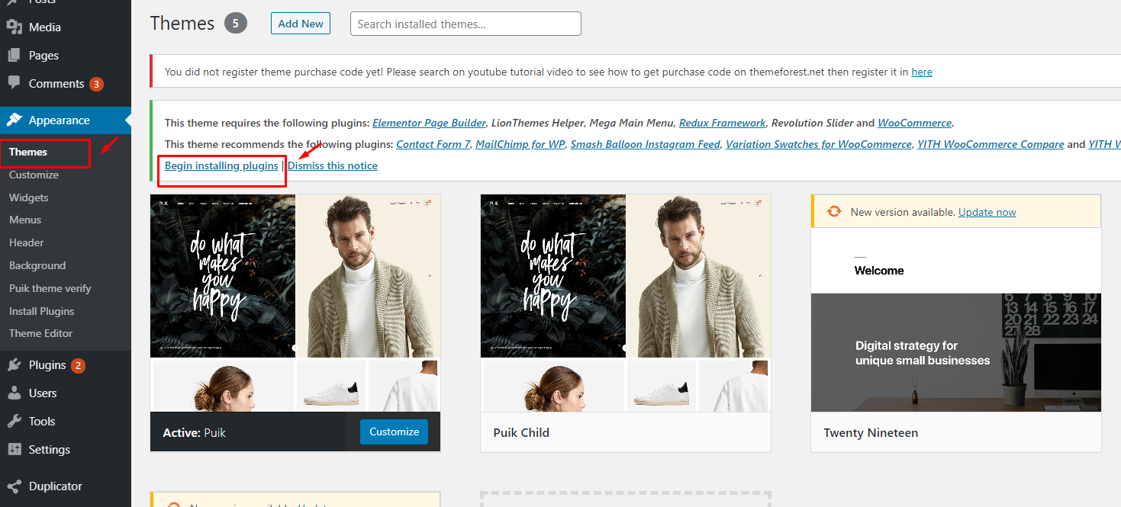This screenshot has height=507, width=1121.
Task: Click the Comments speech bubble icon
Action: coord(14,84)
